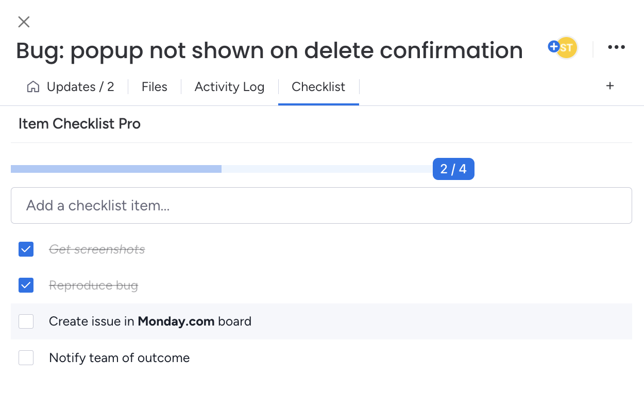Click the Notify team of outcome text
This screenshot has width=644, height=396.
pos(119,358)
